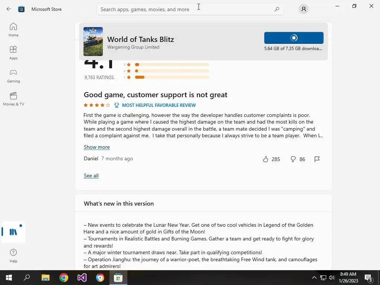Click the trophy icon beside Most Helpful
The height and width of the screenshot is (285, 380).
click(x=117, y=105)
